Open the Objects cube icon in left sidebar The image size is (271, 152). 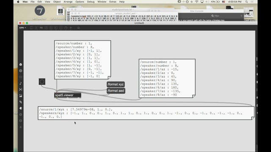point(21,65)
